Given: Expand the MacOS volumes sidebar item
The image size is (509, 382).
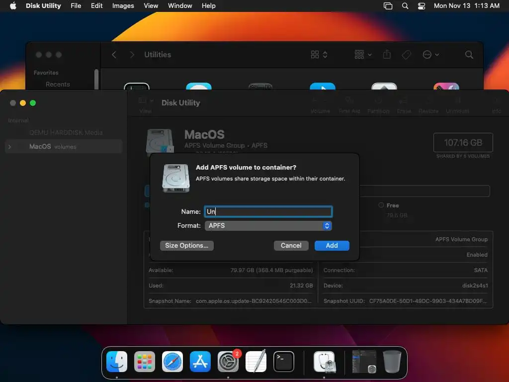Looking at the screenshot, I should tap(10, 147).
